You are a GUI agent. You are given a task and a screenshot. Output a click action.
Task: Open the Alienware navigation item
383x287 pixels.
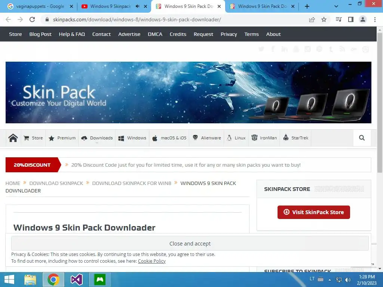[x=206, y=138]
